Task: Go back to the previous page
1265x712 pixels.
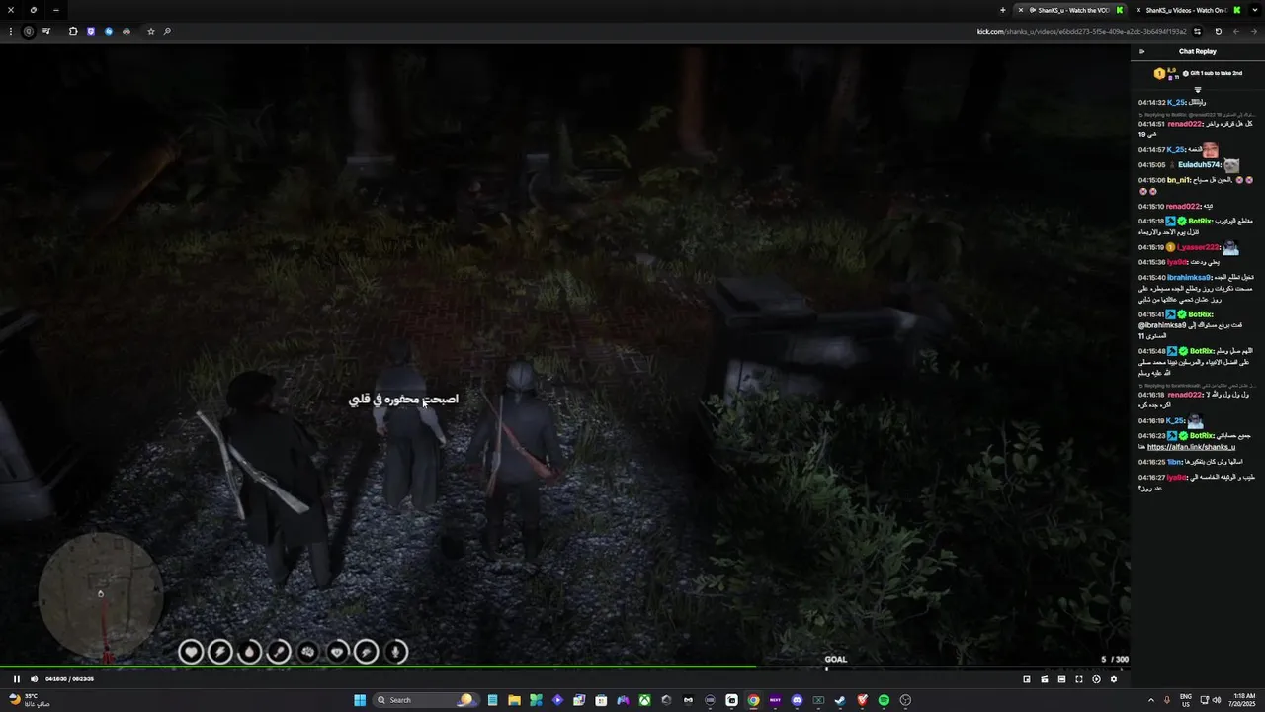Action: tap(1253, 31)
